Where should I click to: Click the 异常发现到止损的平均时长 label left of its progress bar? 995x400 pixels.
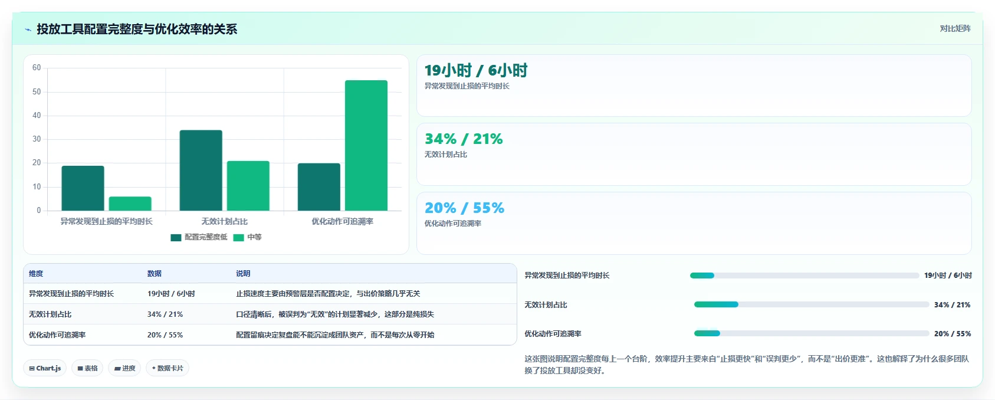click(x=567, y=276)
